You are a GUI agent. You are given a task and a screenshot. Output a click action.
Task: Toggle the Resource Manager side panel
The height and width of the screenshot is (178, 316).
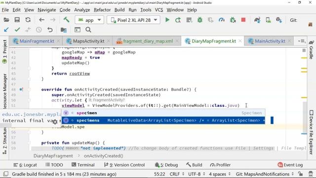pos(4,91)
